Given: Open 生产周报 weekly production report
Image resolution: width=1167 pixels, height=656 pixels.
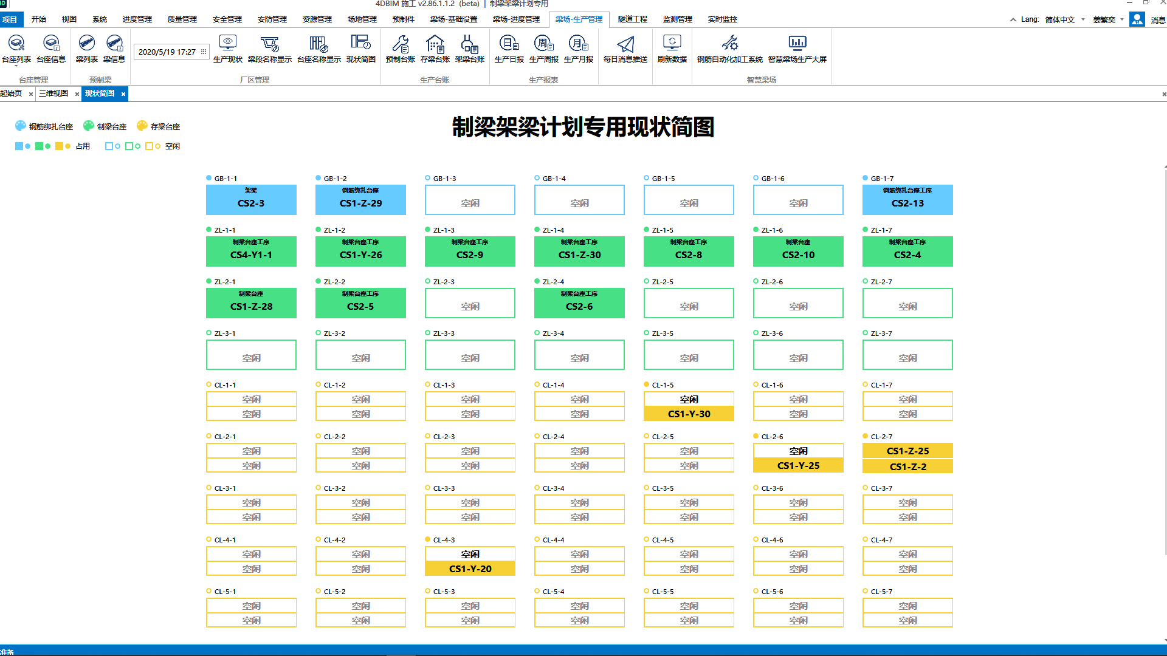Looking at the screenshot, I should coord(544,49).
